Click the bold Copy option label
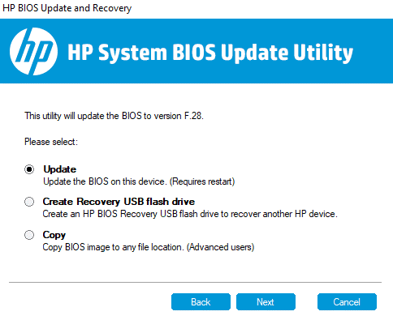This screenshot has width=393, height=320. pos(54,235)
